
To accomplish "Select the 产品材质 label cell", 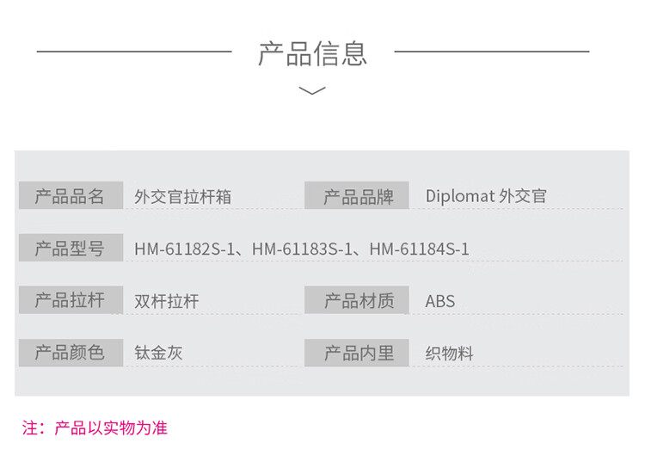I will (x=358, y=301).
